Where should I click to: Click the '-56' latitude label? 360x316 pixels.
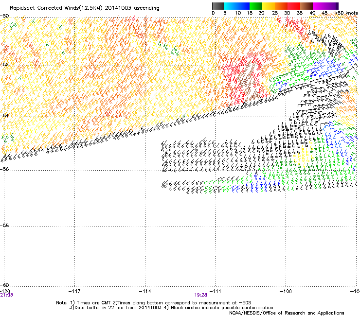coord(4,169)
